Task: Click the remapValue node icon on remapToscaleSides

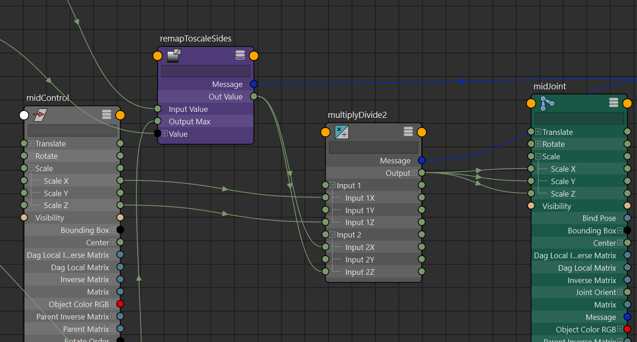Action: [x=173, y=56]
